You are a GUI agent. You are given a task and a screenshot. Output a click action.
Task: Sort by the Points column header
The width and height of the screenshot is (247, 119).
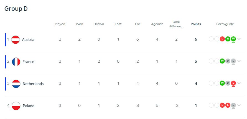point(196,24)
